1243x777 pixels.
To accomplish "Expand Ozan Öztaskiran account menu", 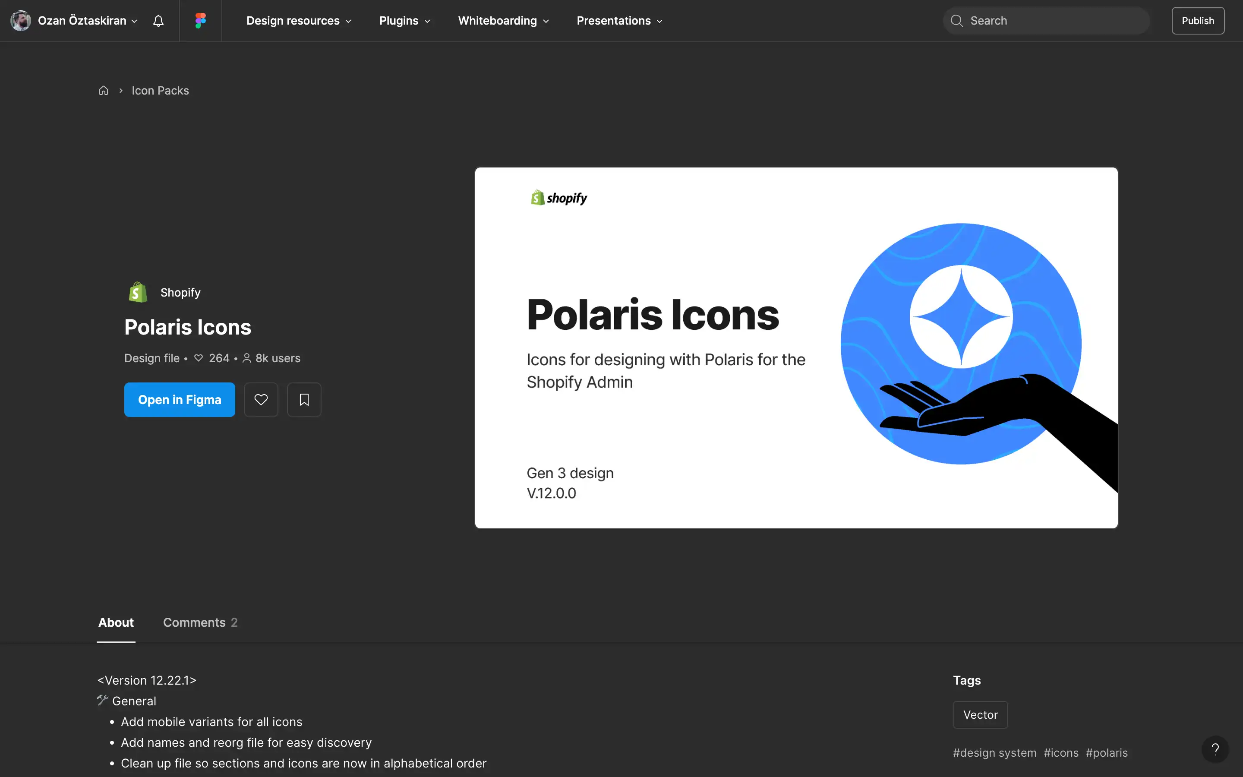I will [87, 21].
